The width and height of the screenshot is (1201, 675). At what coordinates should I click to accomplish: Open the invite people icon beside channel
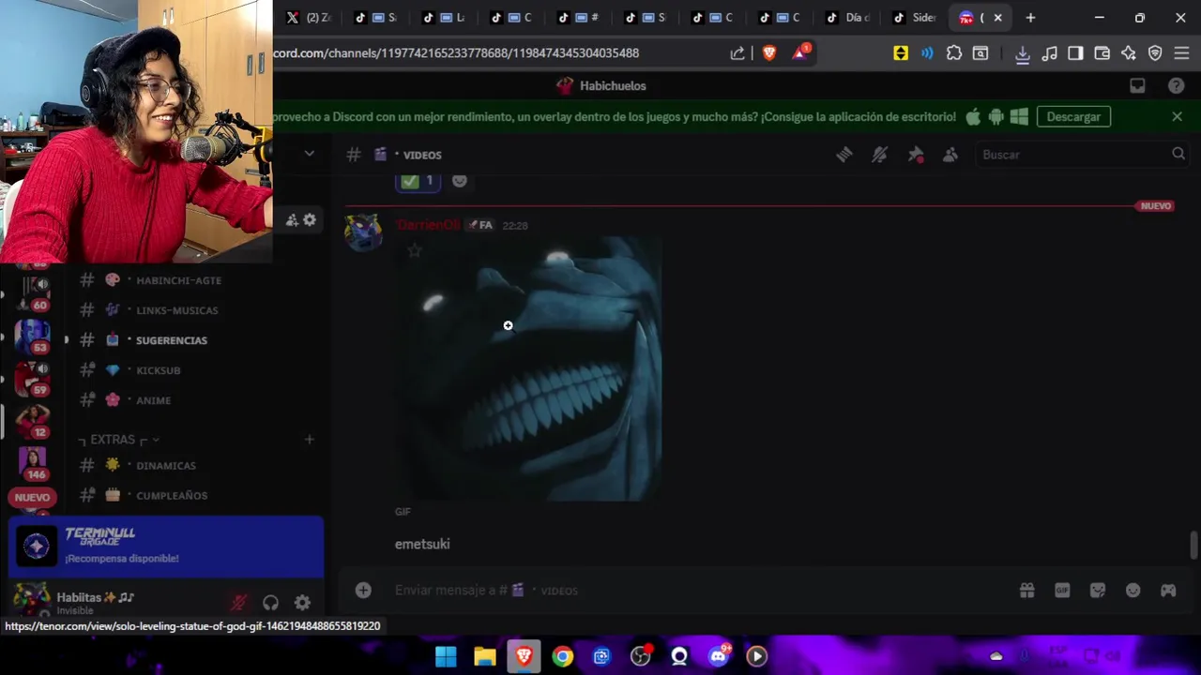tap(292, 220)
